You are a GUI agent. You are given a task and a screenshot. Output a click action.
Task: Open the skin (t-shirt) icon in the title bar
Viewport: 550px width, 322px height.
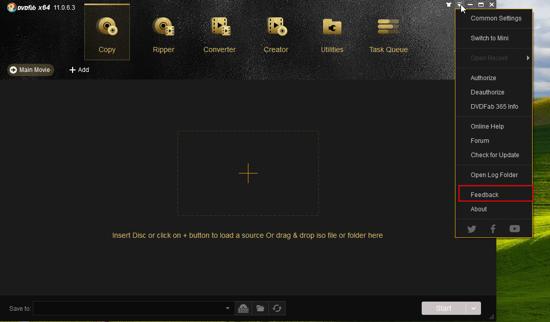[449, 5]
